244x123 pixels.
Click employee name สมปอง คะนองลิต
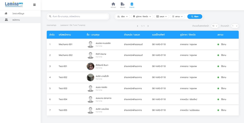[103, 43]
